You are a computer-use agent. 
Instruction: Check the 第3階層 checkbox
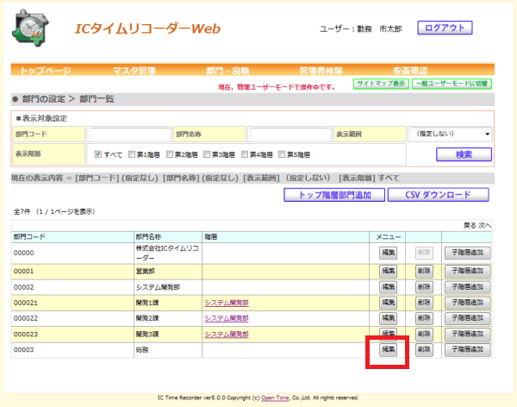tap(207, 154)
